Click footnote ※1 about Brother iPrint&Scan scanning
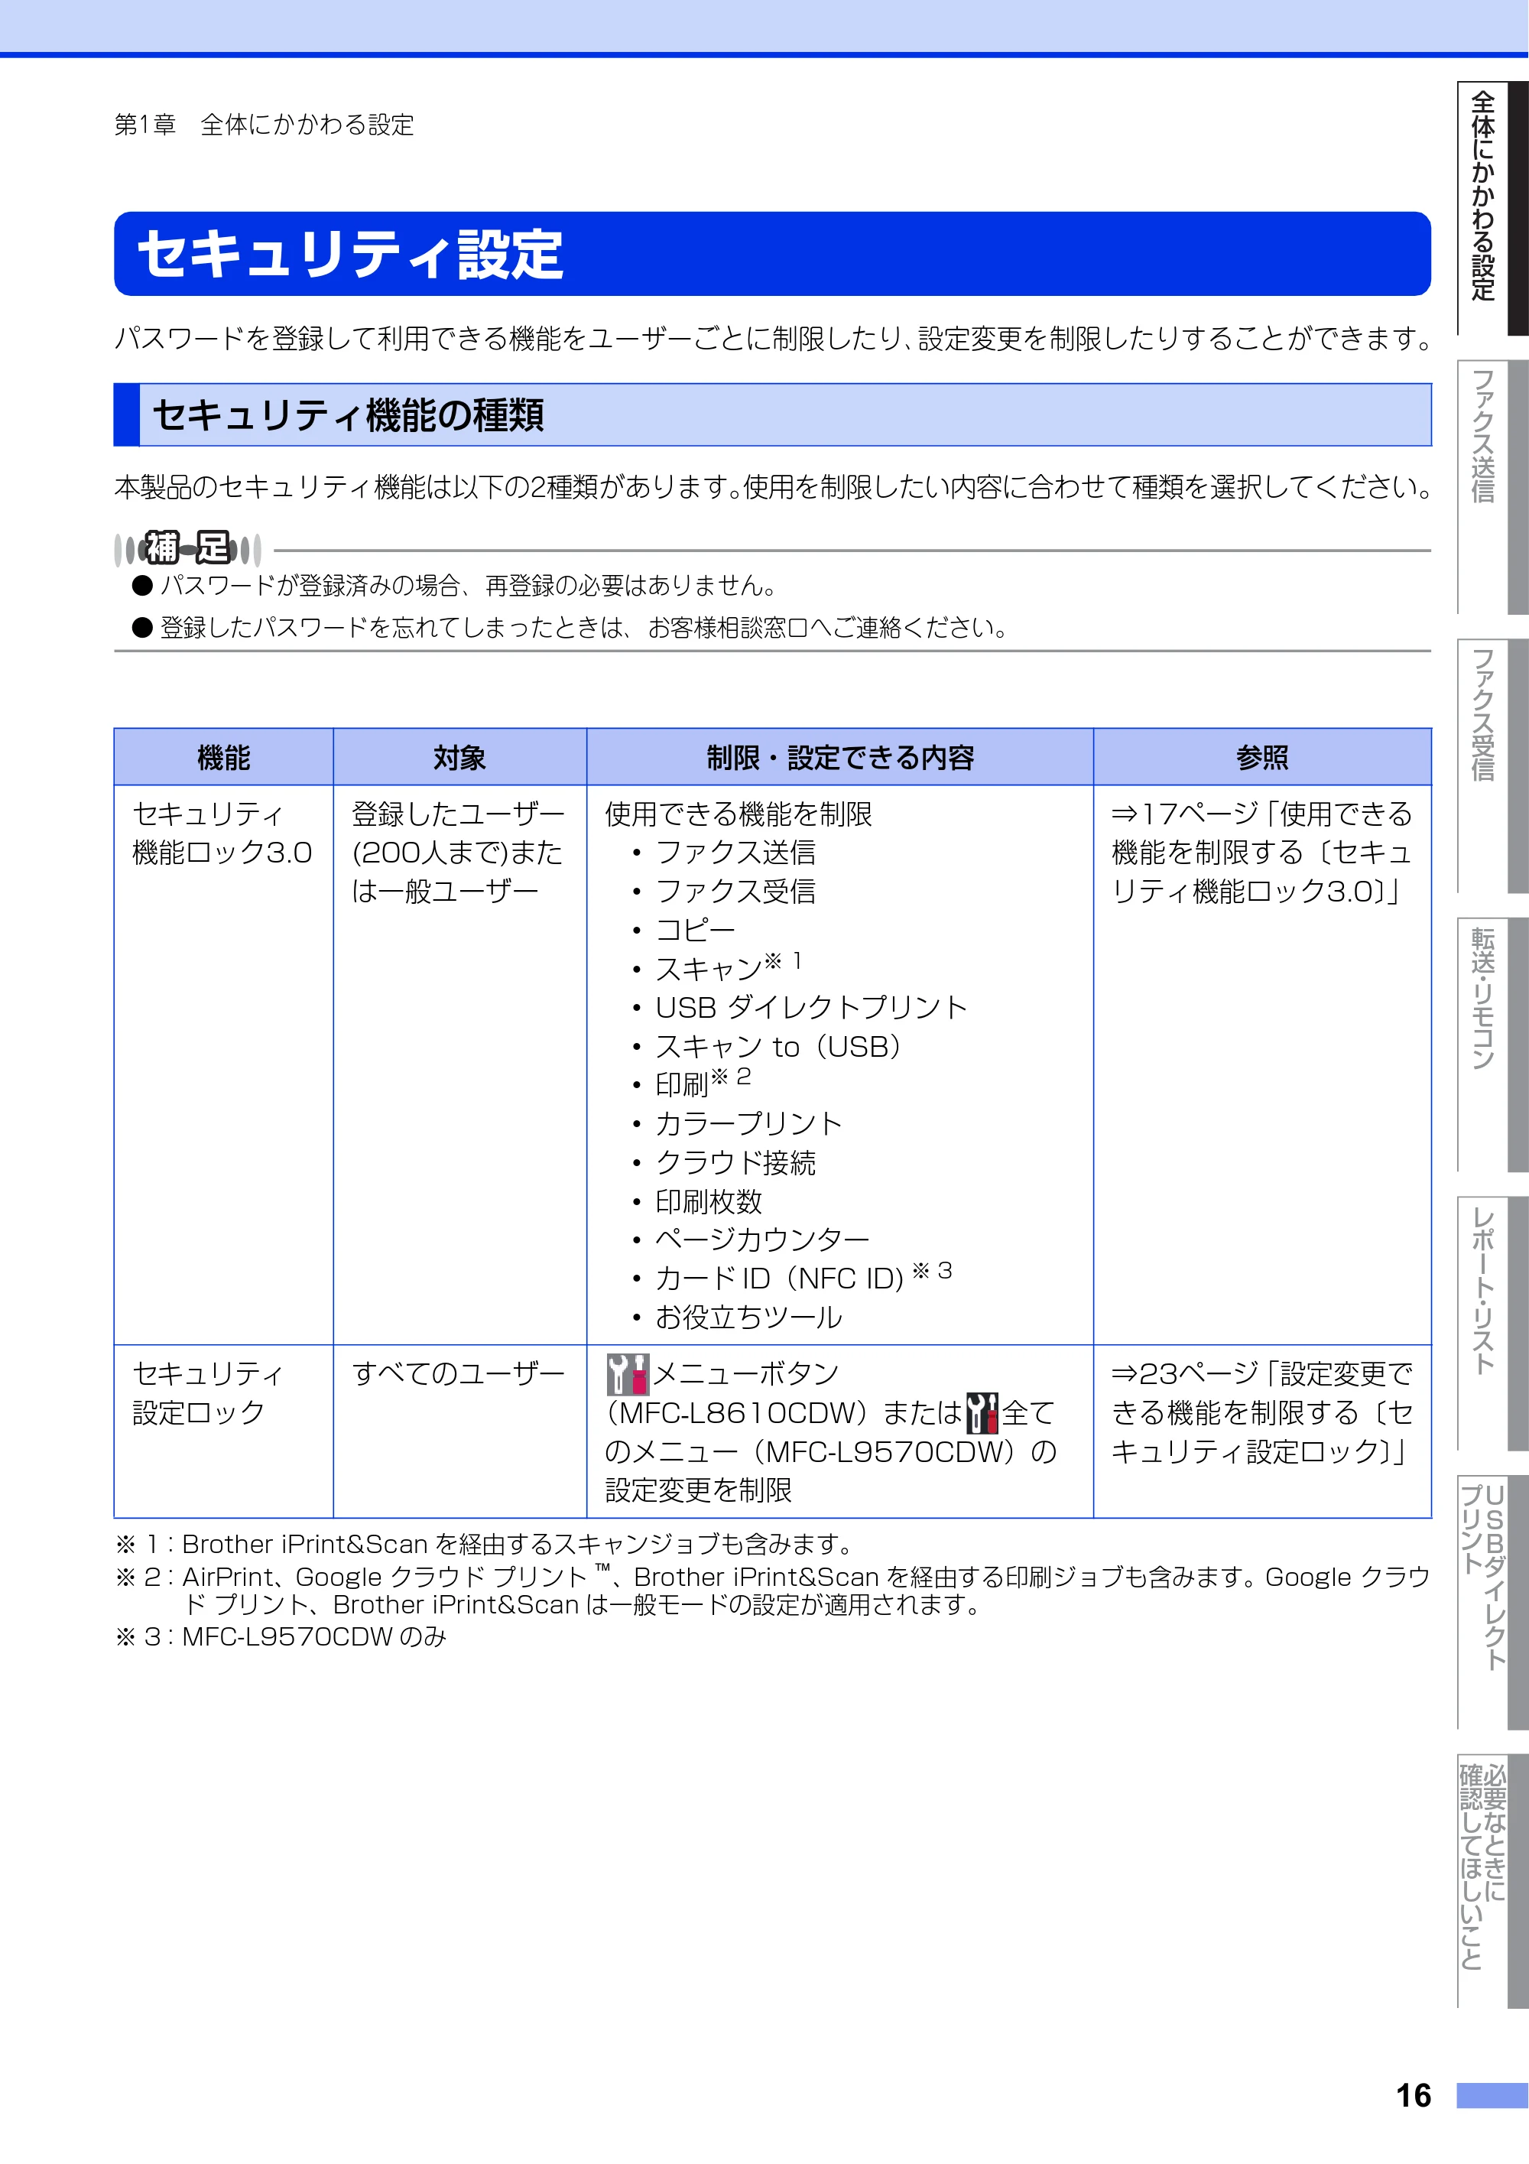This screenshot has height=2164, width=1529. (484, 1544)
